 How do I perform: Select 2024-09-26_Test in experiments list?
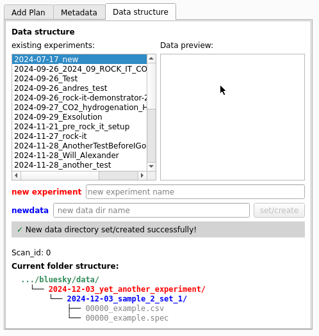pyautogui.click(x=79, y=79)
